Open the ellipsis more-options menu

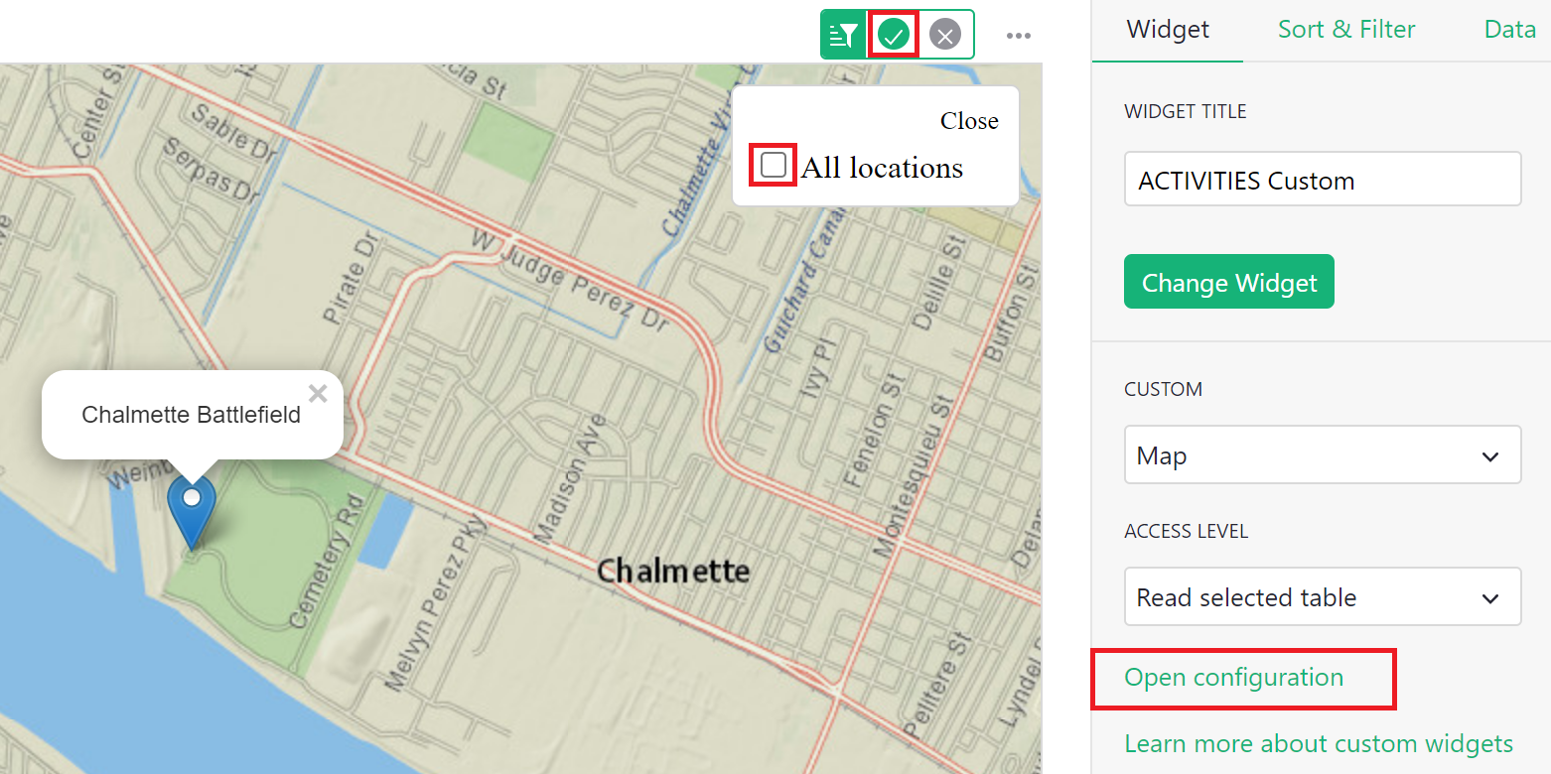[1019, 34]
